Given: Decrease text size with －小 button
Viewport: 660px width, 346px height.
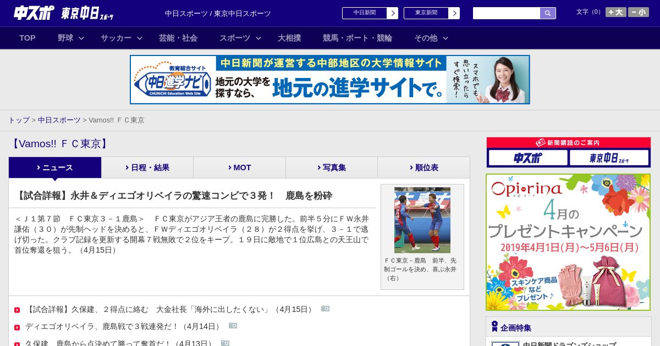Looking at the screenshot, I should click(x=639, y=12).
